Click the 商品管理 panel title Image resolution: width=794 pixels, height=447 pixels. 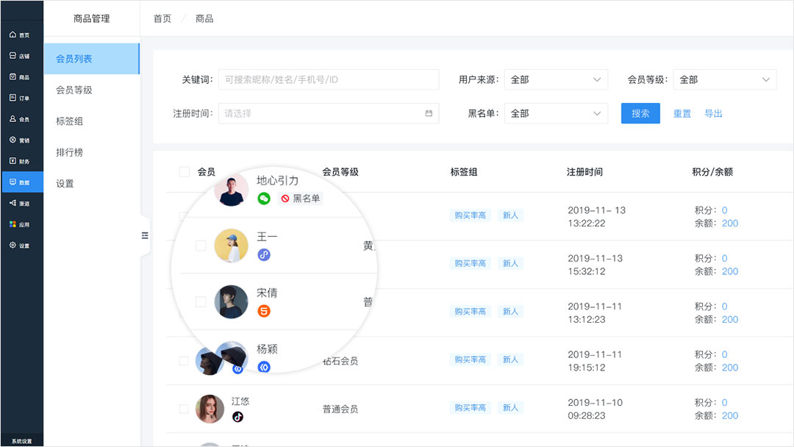92,18
